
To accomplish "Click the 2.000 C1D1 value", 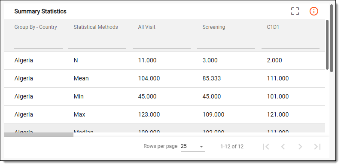I will click(274, 60).
